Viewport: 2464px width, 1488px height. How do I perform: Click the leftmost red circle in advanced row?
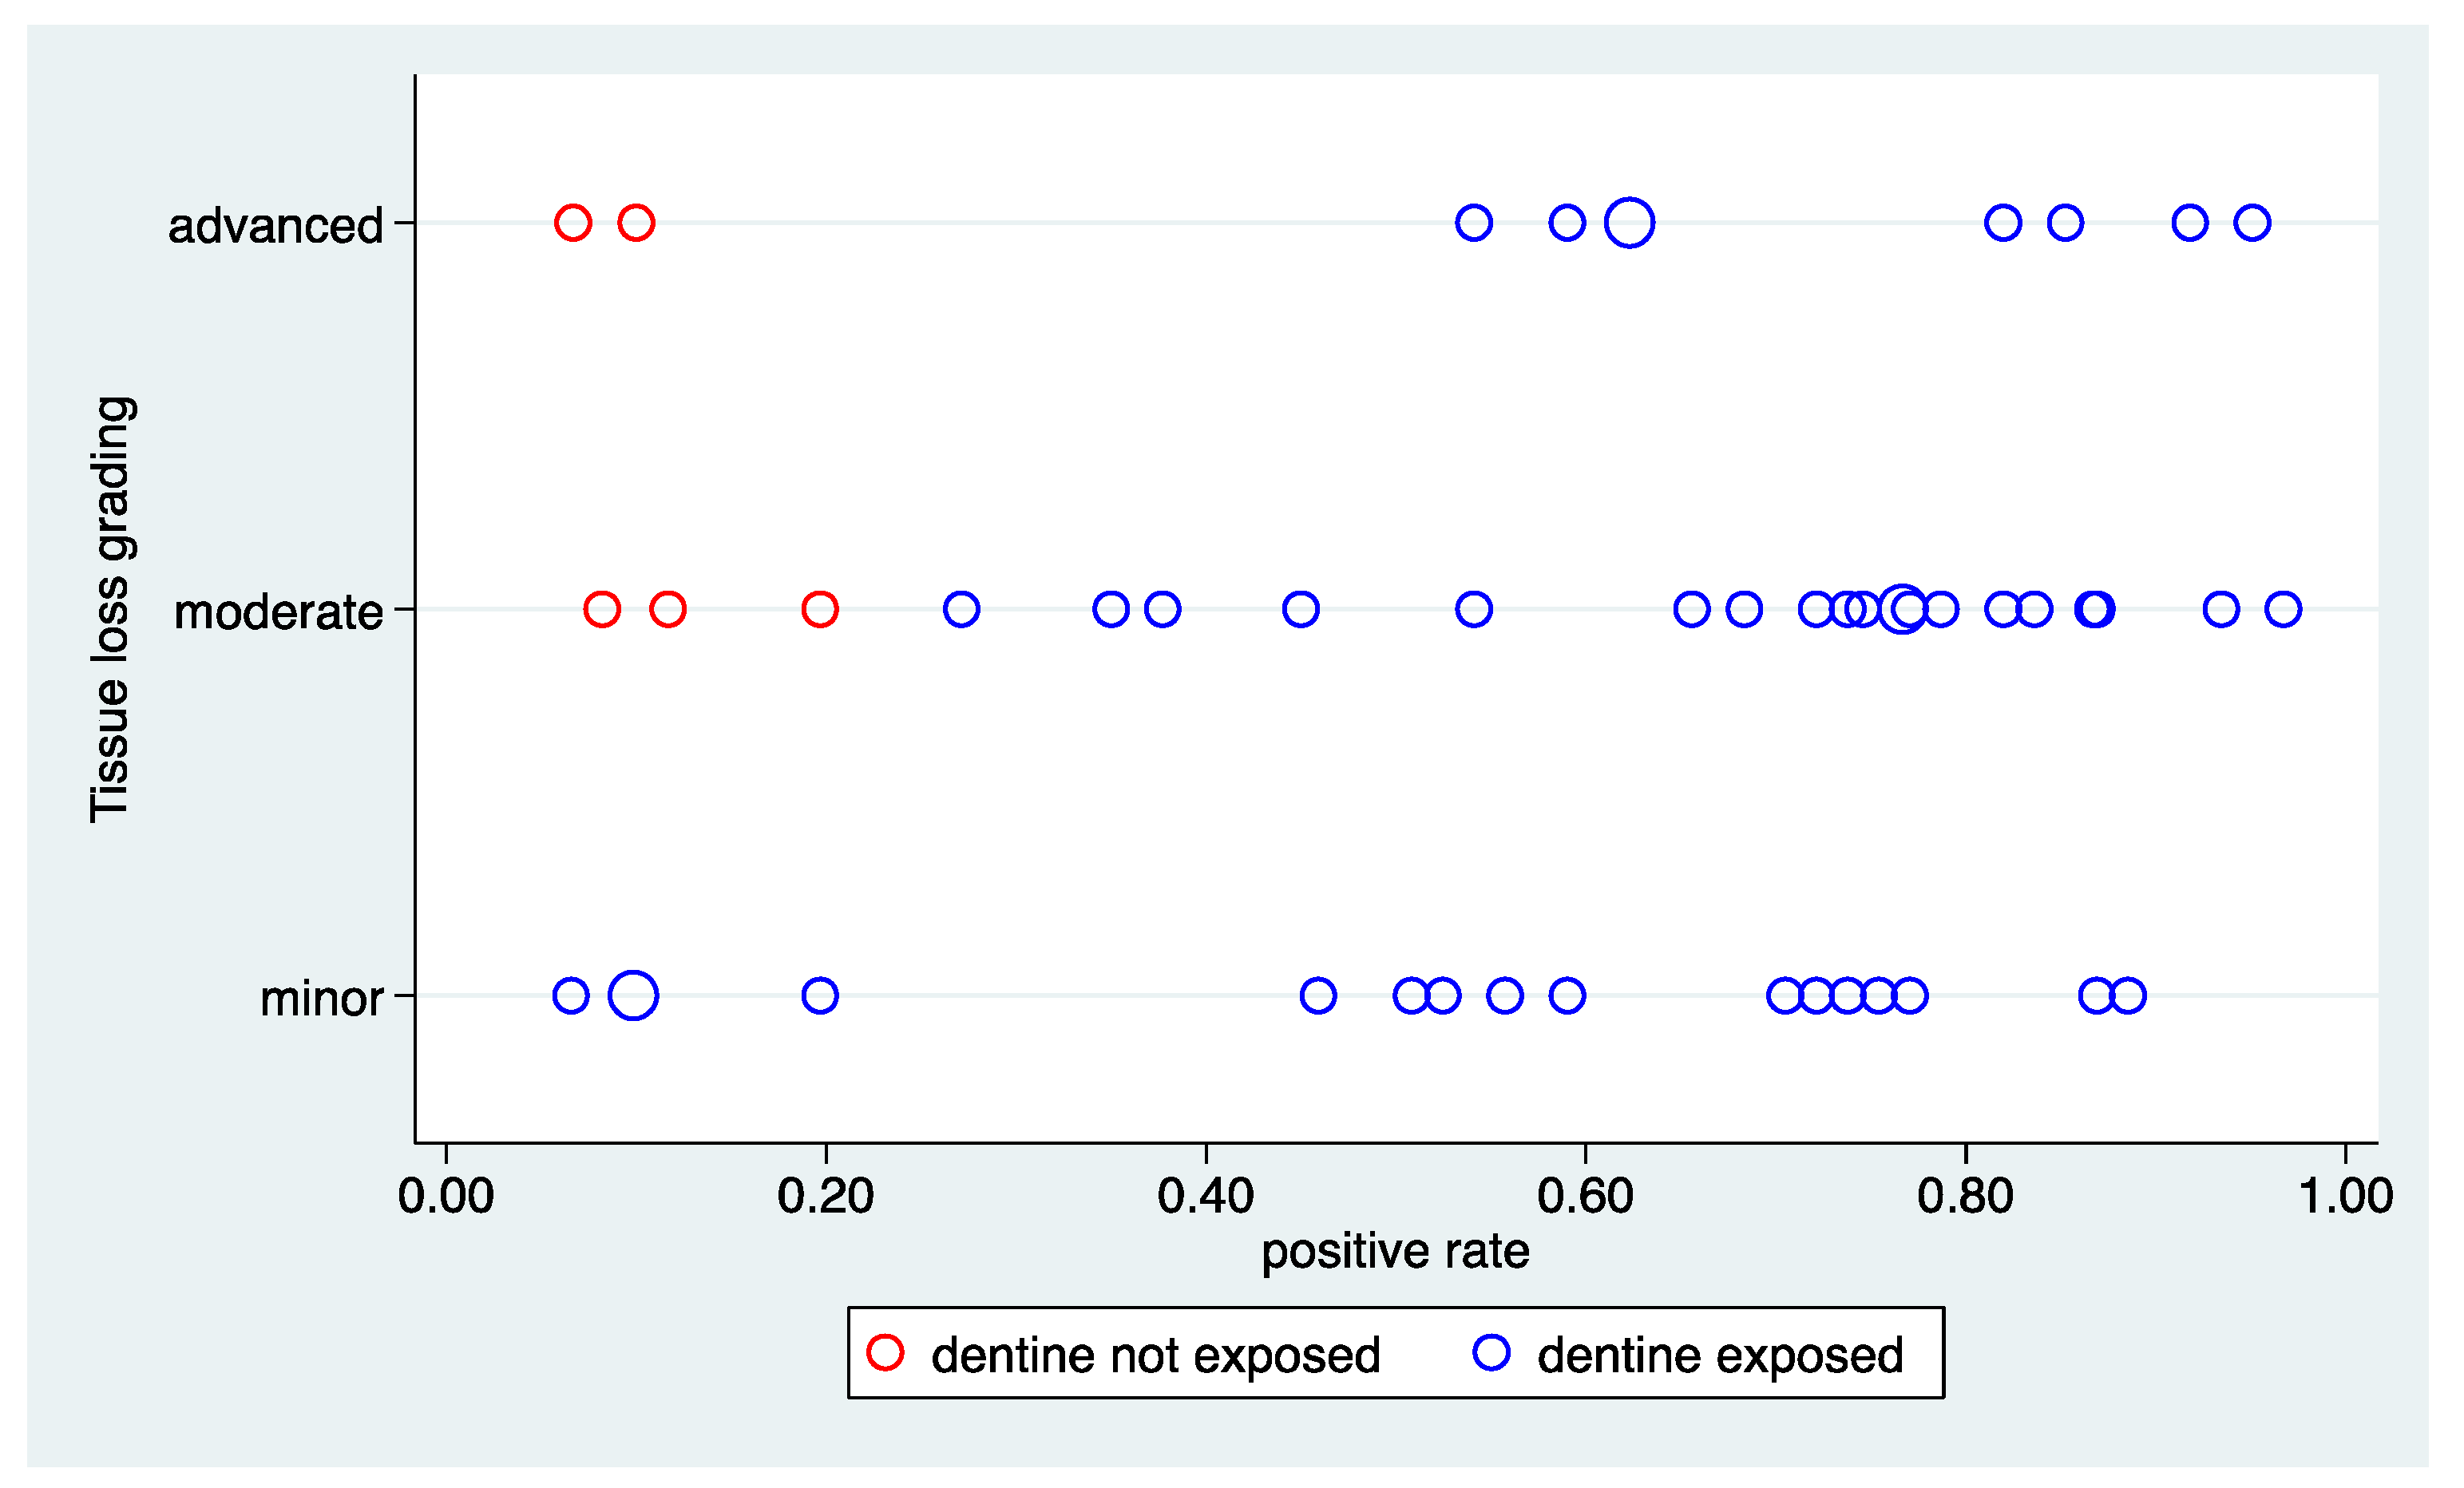coord(573,222)
